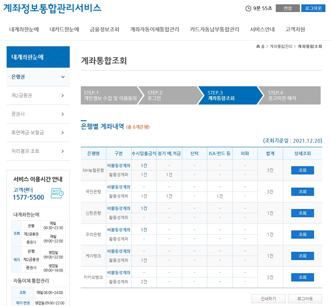
Task: Click bottom 로그아웃 button below table
Action: click(305, 299)
